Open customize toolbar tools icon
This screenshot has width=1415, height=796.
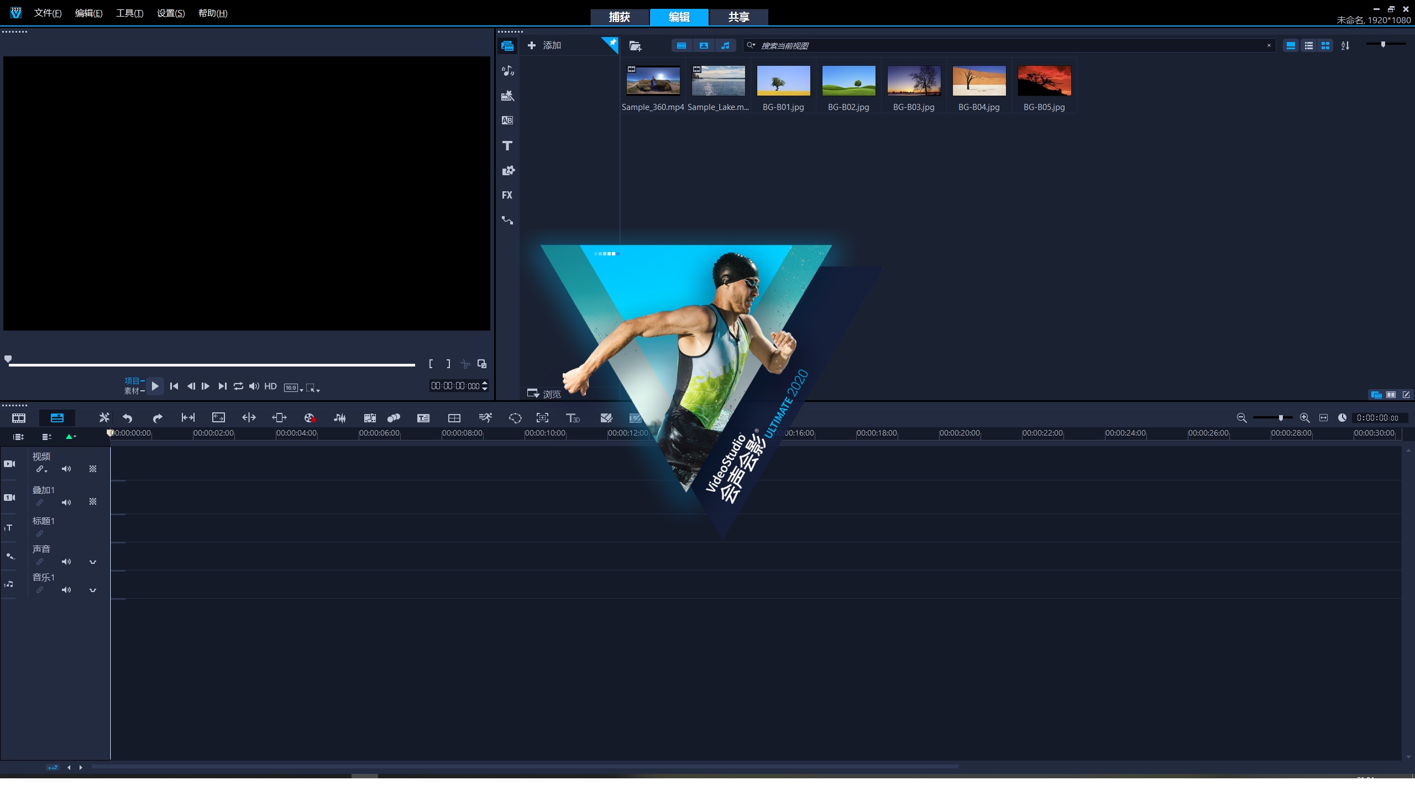coord(104,418)
